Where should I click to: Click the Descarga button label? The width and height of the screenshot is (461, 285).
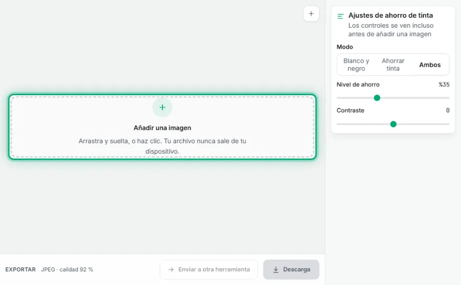point(297,269)
